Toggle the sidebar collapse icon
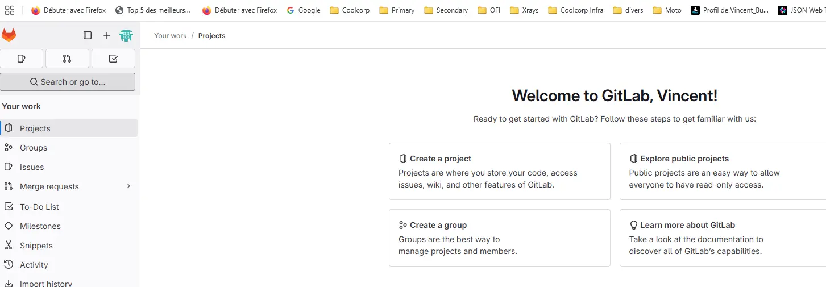The width and height of the screenshot is (826, 287). [x=88, y=35]
